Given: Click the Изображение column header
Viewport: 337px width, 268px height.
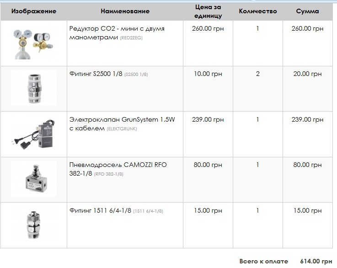Looking at the screenshot, I should [34, 11].
